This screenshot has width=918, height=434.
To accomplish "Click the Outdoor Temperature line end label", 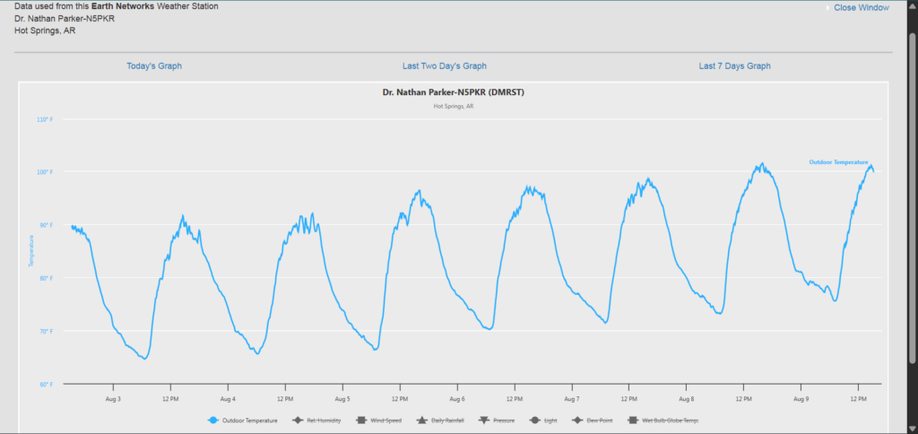I will pyautogui.click(x=838, y=162).
